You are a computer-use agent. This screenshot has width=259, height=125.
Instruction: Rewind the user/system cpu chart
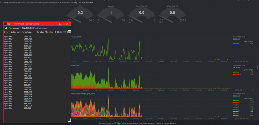[236, 90]
